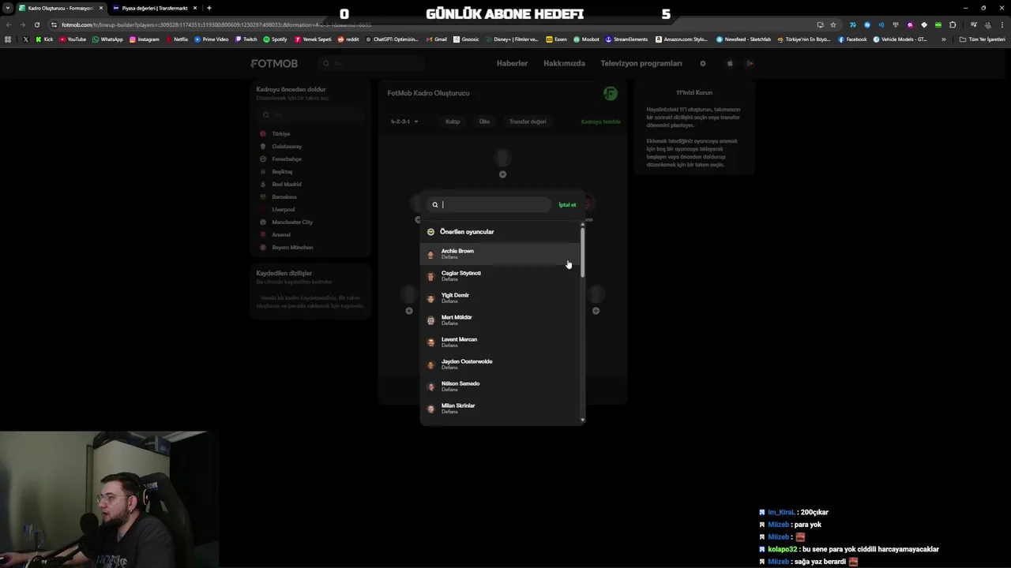
Task: Focus the player search input field
Action: [x=489, y=204]
